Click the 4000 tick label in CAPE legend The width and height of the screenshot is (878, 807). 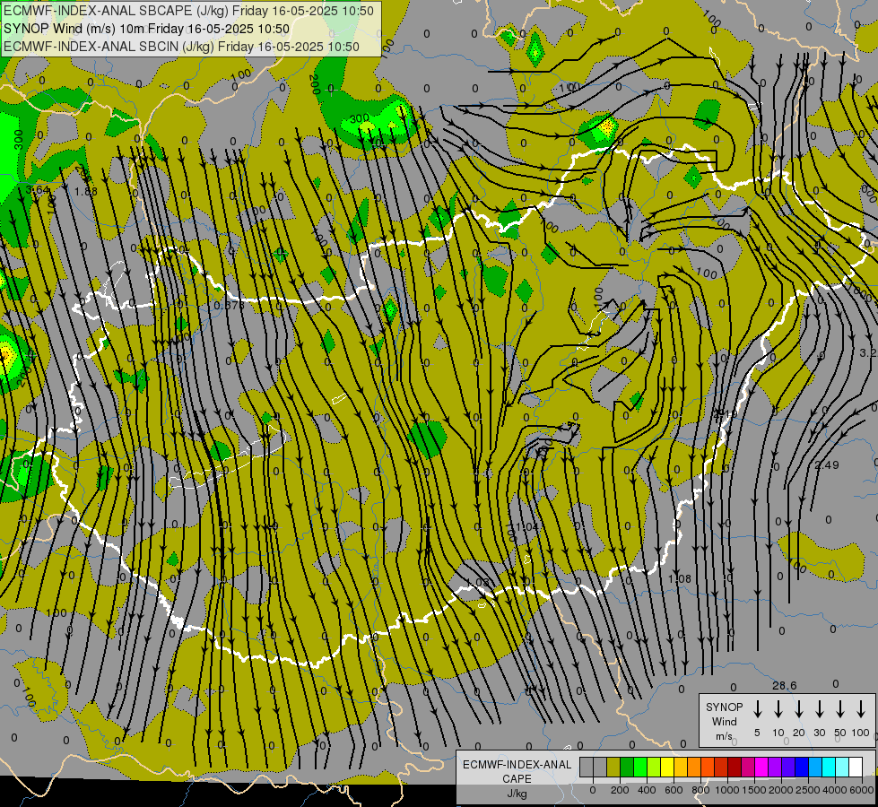(x=835, y=790)
